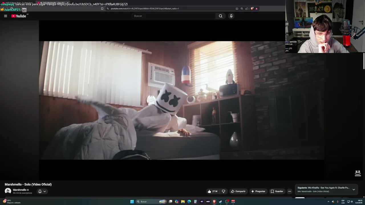The height and width of the screenshot is (205, 365).
Task: Submit search with the magnifier button
Action: [x=220, y=16]
